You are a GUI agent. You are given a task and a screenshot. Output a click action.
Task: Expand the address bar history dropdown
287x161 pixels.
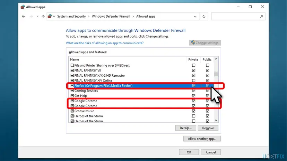pos(195,17)
